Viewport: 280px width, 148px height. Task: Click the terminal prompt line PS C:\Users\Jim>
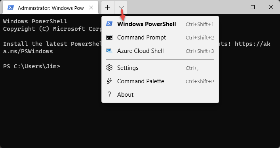tap(32, 66)
